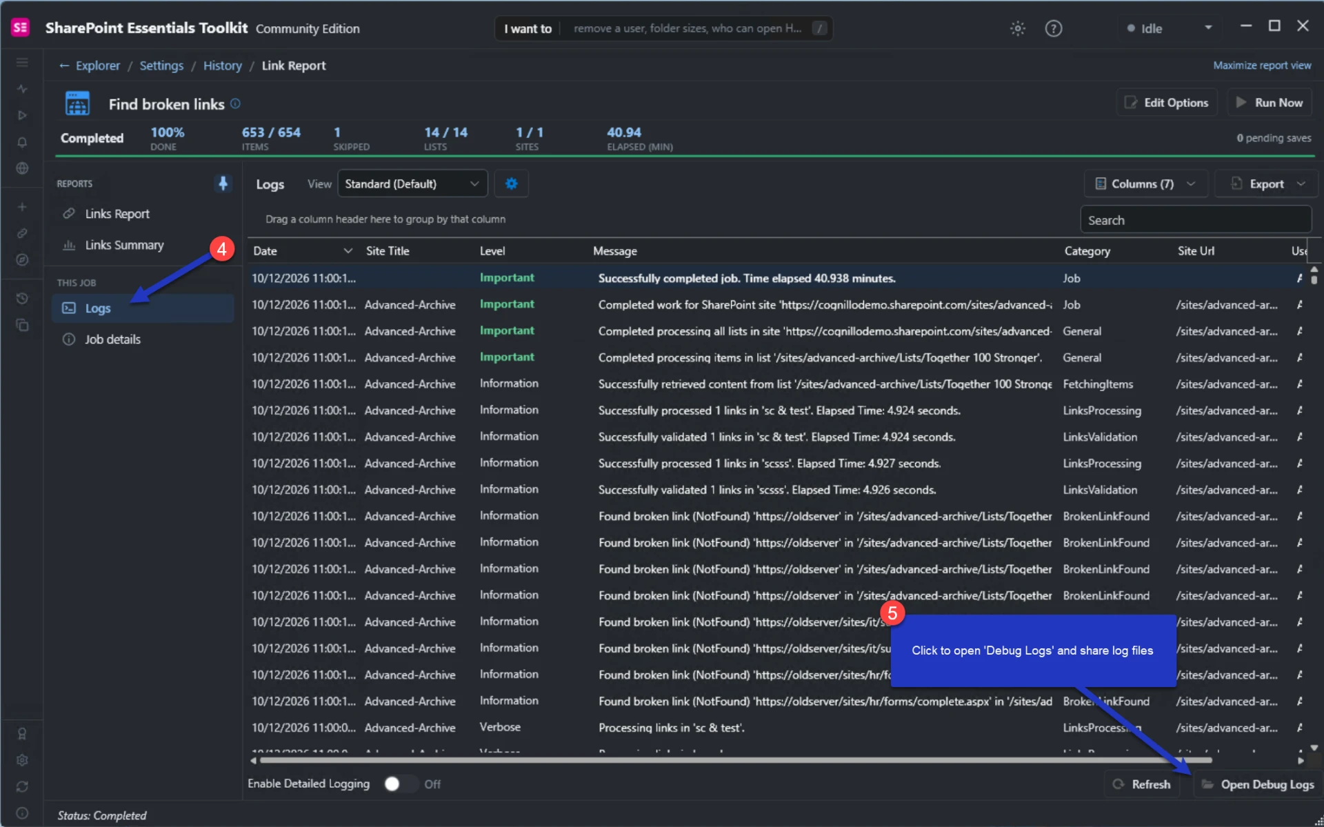This screenshot has height=827, width=1324.
Task: Click Run Now button
Action: [1270, 102]
